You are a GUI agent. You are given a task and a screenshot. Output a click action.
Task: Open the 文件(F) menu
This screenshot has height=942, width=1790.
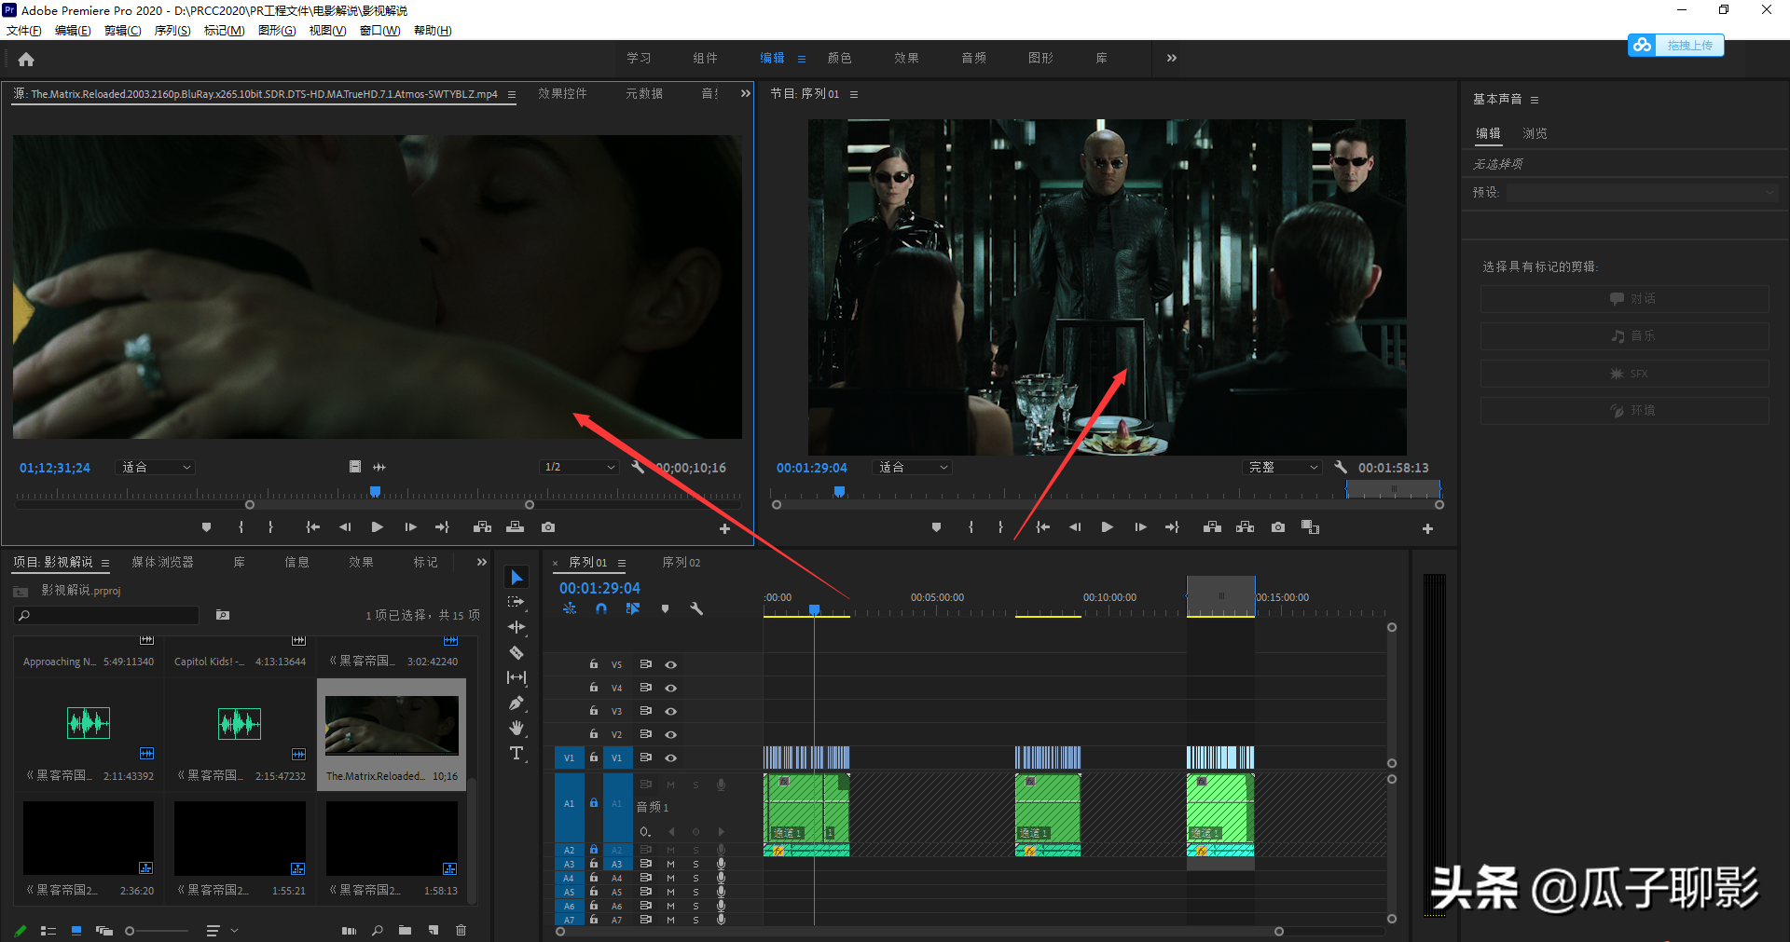23,31
